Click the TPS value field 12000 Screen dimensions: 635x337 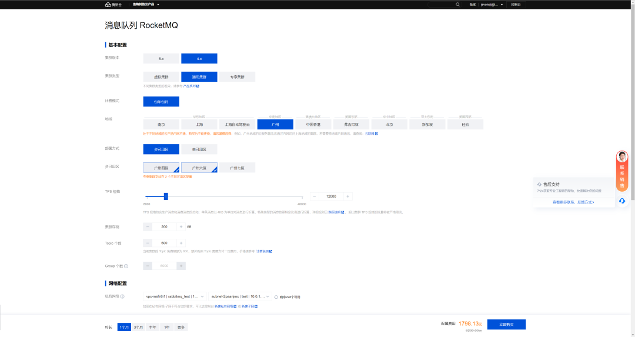331,196
